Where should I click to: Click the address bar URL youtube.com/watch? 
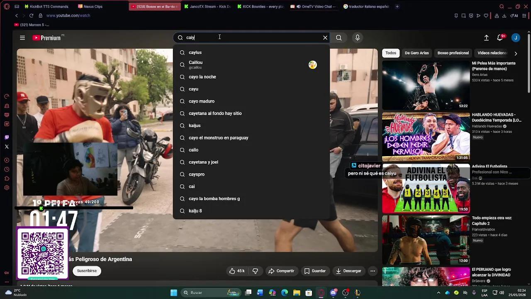click(x=68, y=16)
